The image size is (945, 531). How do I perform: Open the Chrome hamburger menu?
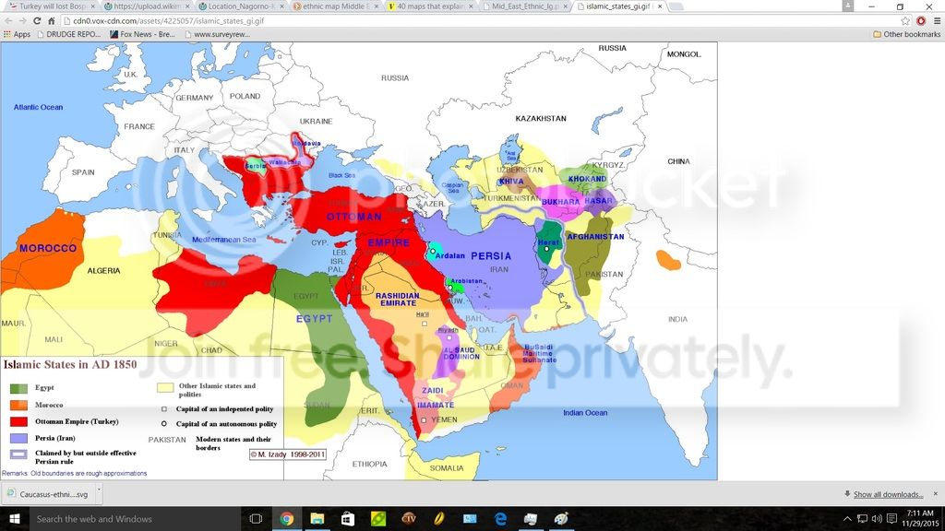click(x=937, y=20)
